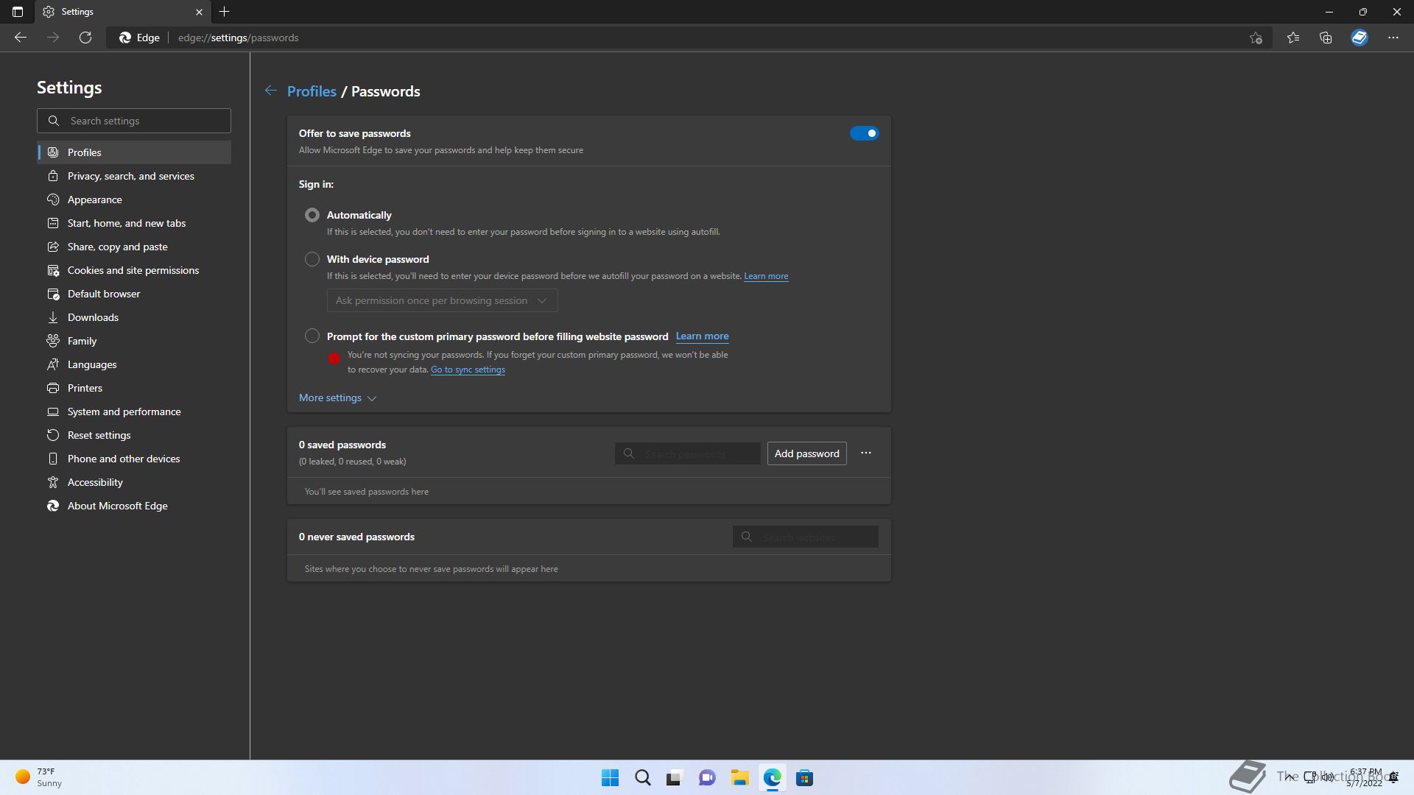Open Printers settings
Screen dimensions: 1414x795
(134, 388)
